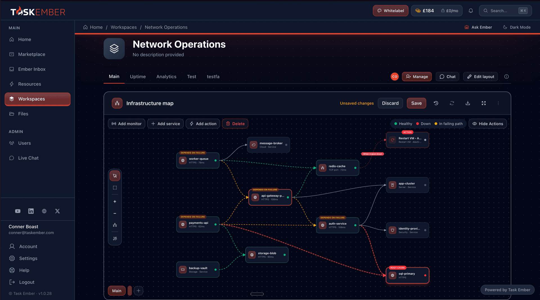Screen dimensions: 540x300
Task: Switch to the Analytics tab
Action: tap(166, 77)
